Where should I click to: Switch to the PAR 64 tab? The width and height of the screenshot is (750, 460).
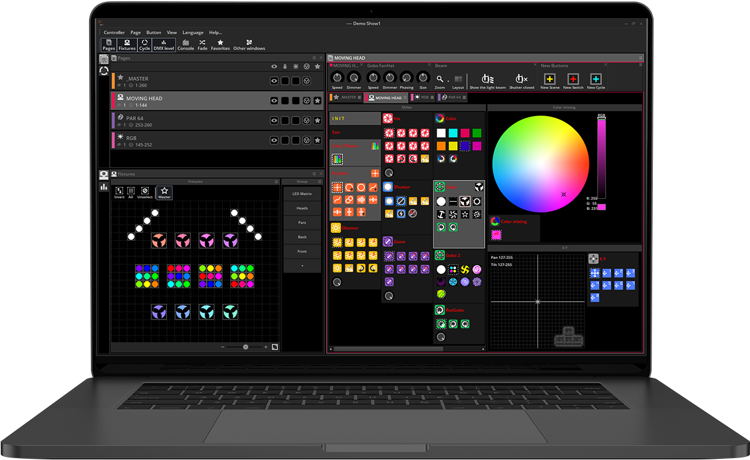(x=454, y=98)
